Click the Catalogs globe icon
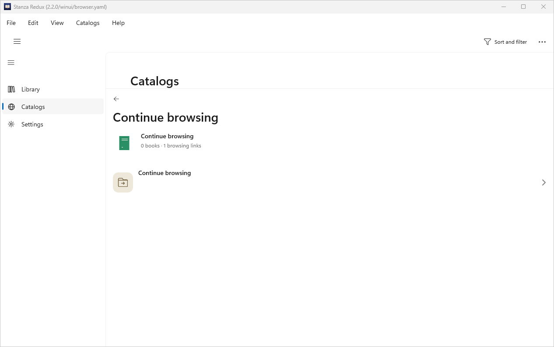 pyautogui.click(x=11, y=107)
